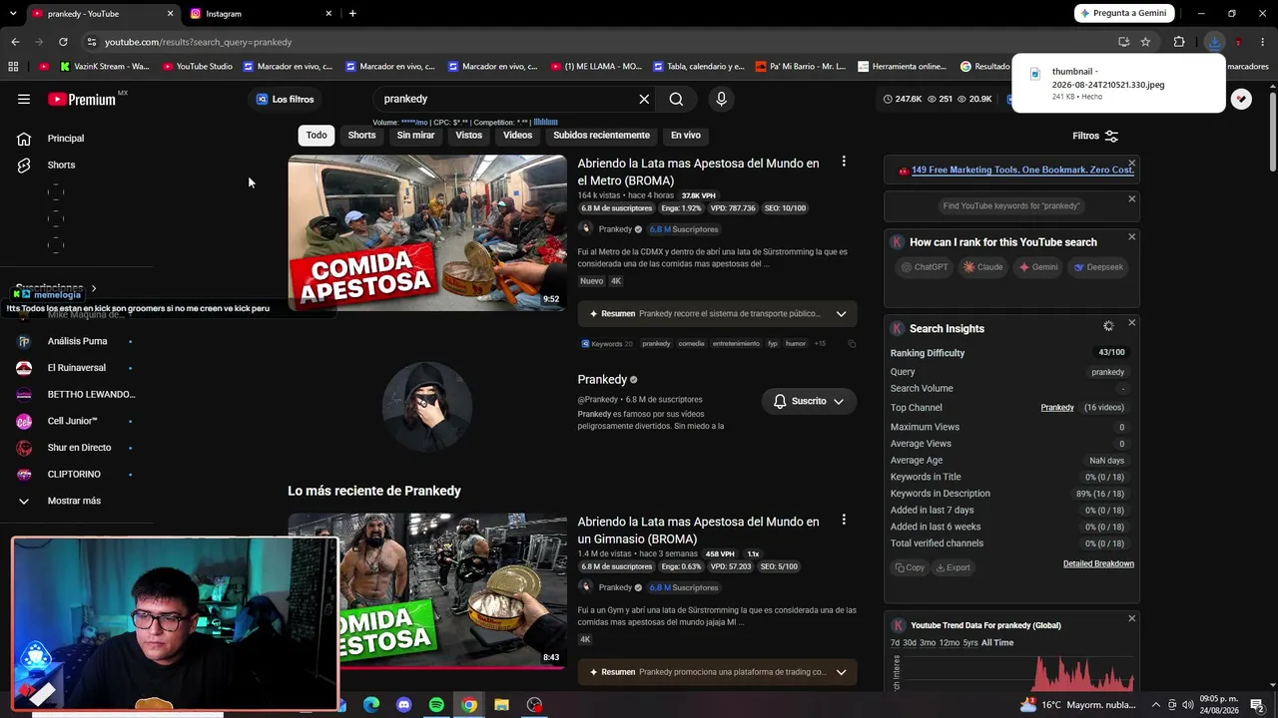The height and width of the screenshot is (718, 1278).
Task: Open the Análisis Puma subscription
Action: [x=76, y=341]
